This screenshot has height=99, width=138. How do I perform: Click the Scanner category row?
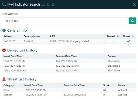69,95
